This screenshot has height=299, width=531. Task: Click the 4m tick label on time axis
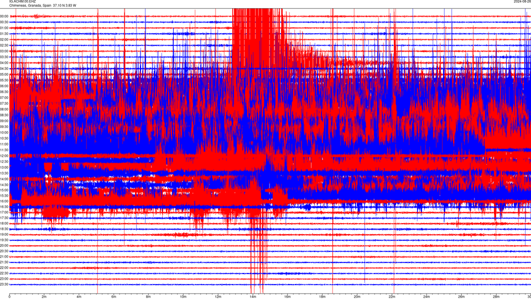coord(79,297)
